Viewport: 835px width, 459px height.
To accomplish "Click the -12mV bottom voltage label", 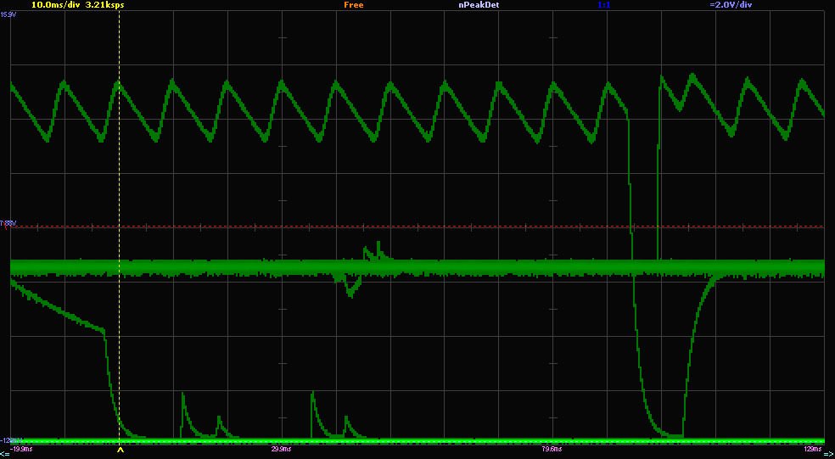I will [x=8, y=440].
